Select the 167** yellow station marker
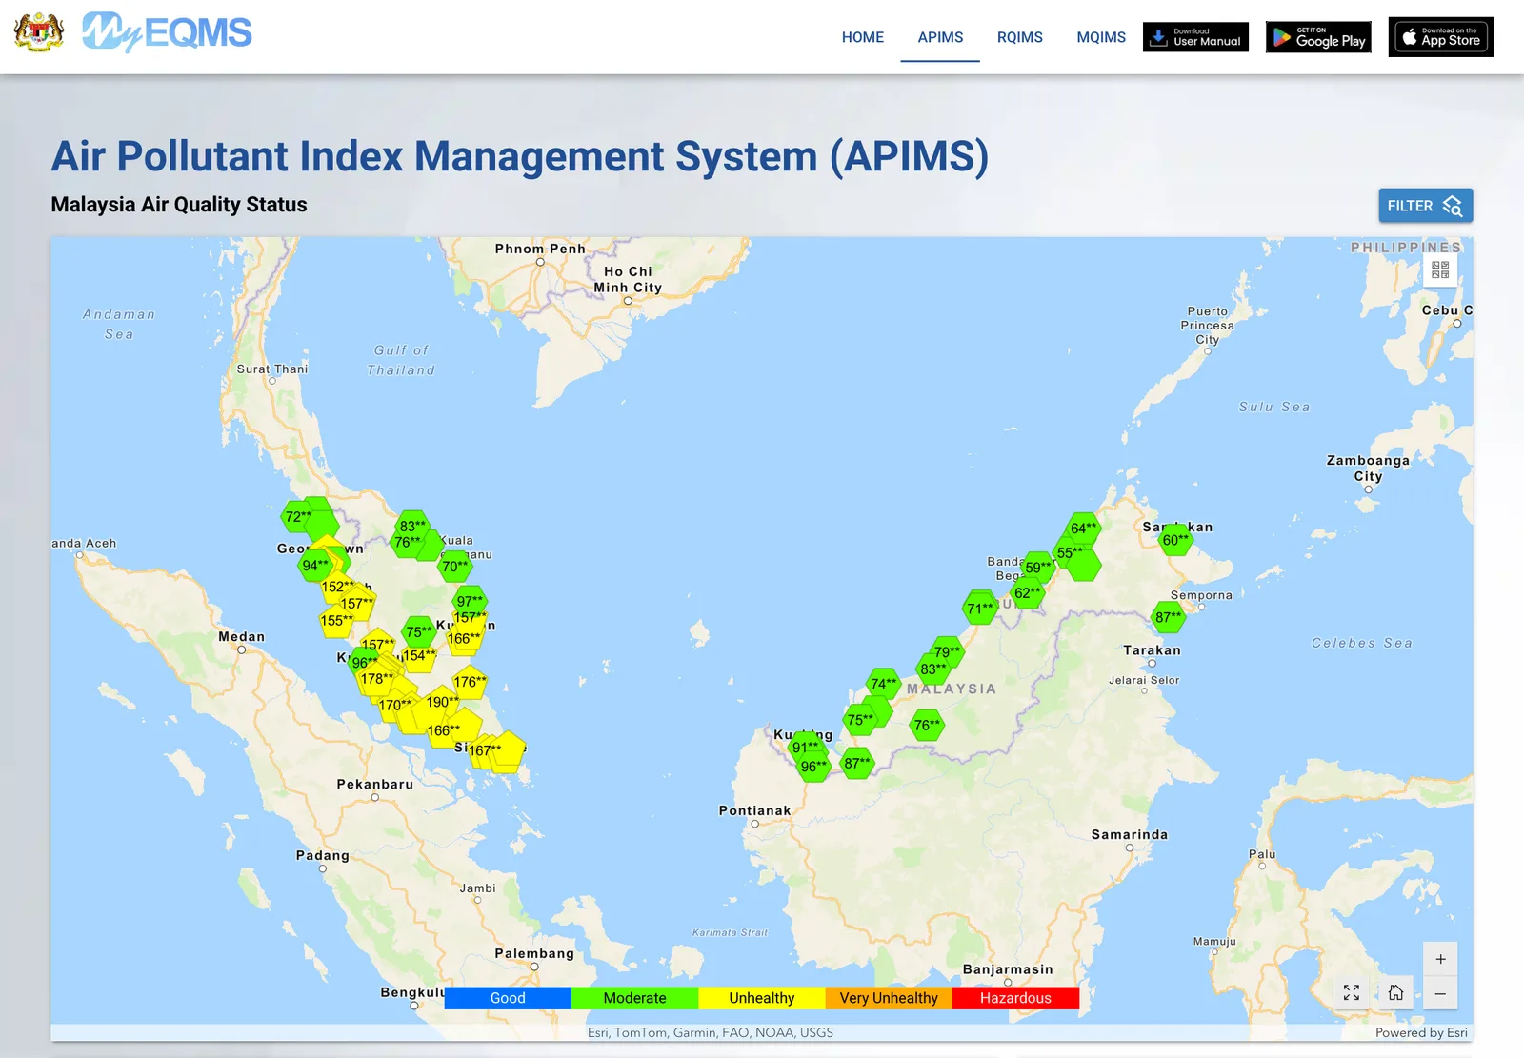The height and width of the screenshot is (1058, 1524). (485, 750)
